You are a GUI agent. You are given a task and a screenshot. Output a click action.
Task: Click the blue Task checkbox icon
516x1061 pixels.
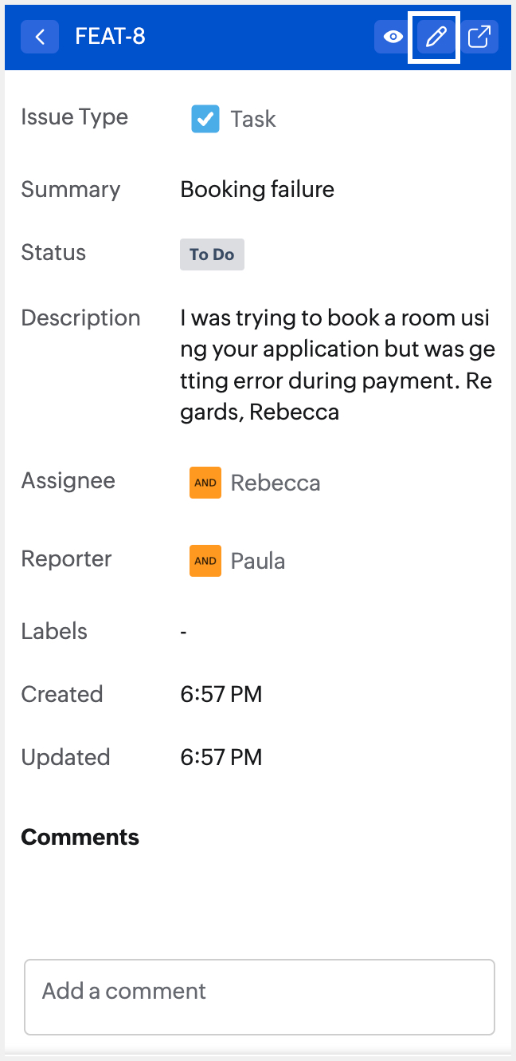[205, 119]
